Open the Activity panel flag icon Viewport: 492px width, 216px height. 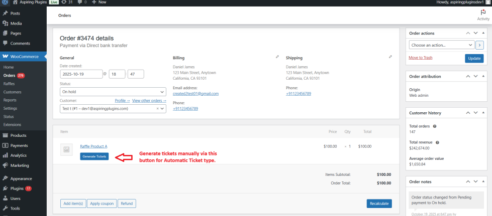point(483,13)
